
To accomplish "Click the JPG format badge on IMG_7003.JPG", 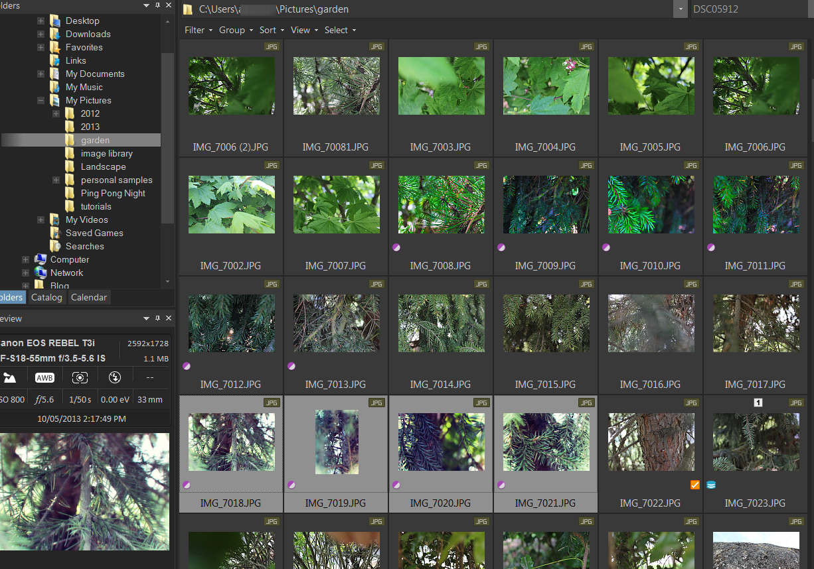I will 481,46.
